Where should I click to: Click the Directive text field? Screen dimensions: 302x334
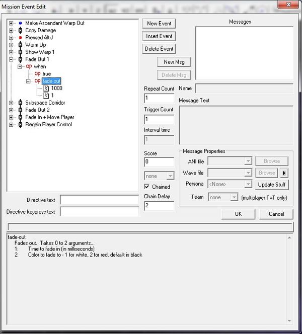pyautogui.click(x=99, y=200)
